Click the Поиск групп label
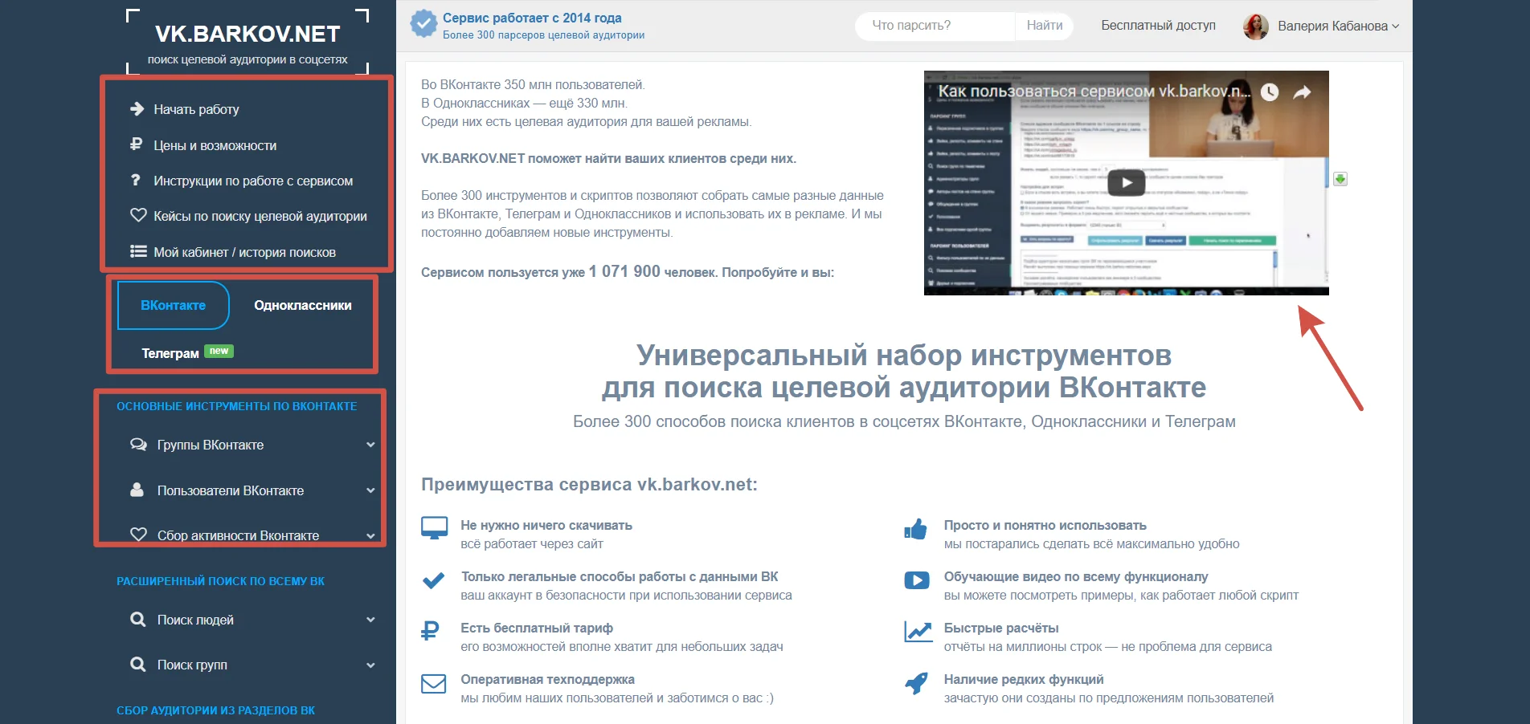1530x724 pixels. pyautogui.click(x=192, y=665)
